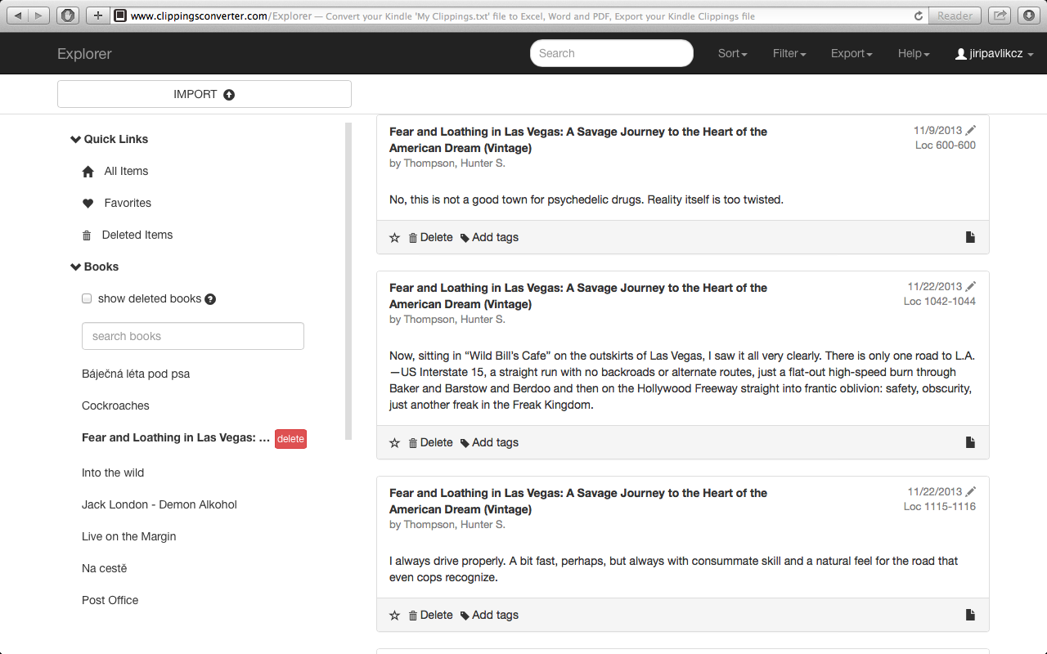1047x654 pixels.
Task: Open Deleted Items quick link
Action: click(x=137, y=235)
